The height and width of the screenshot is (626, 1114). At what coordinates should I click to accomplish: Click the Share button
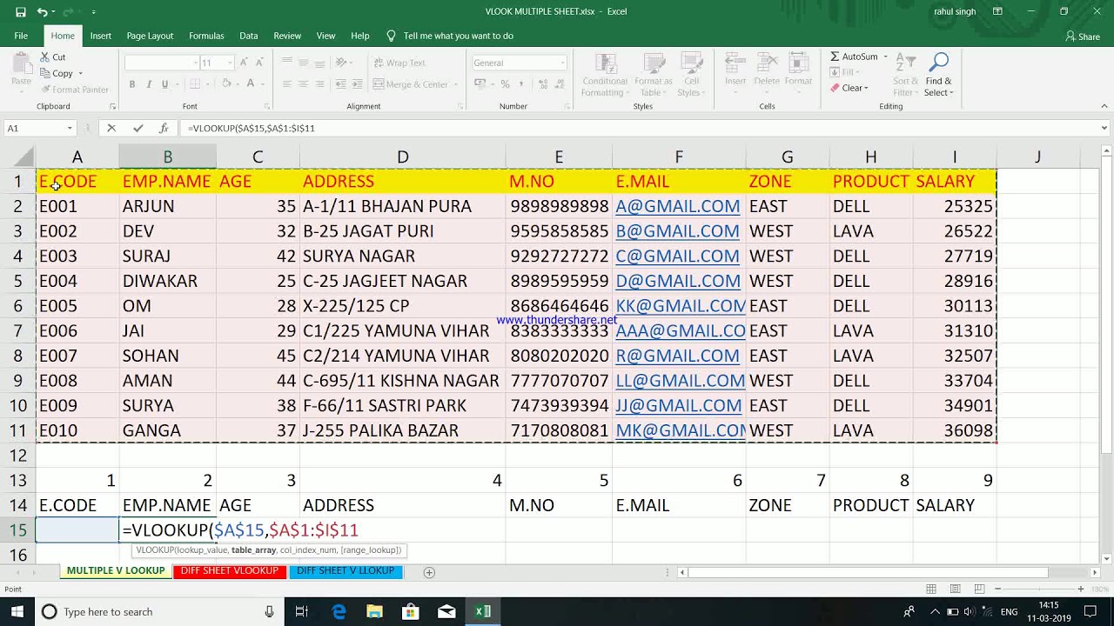pyautogui.click(x=1083, y=37)
